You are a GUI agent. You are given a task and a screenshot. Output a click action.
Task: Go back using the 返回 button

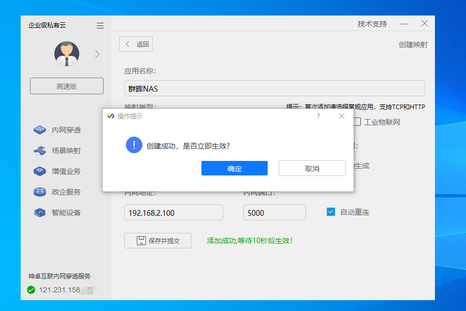[136, 44]
